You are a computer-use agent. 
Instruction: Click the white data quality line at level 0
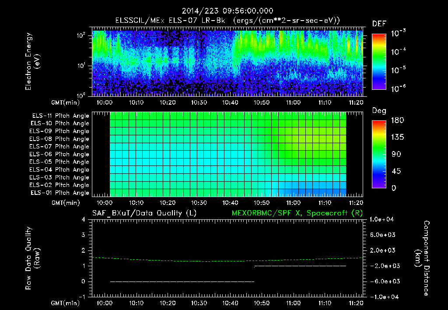[182, 282]
